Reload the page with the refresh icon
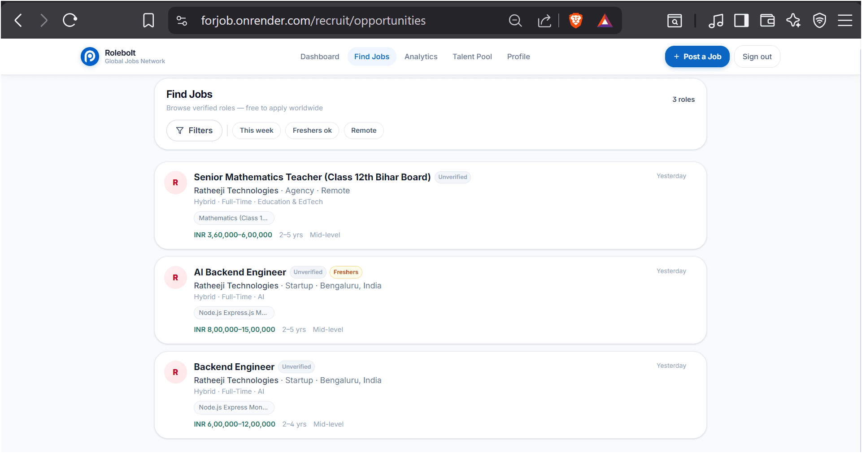Image resolution: width=862 pixels, height=453 pixels. [x=70, y=20]
